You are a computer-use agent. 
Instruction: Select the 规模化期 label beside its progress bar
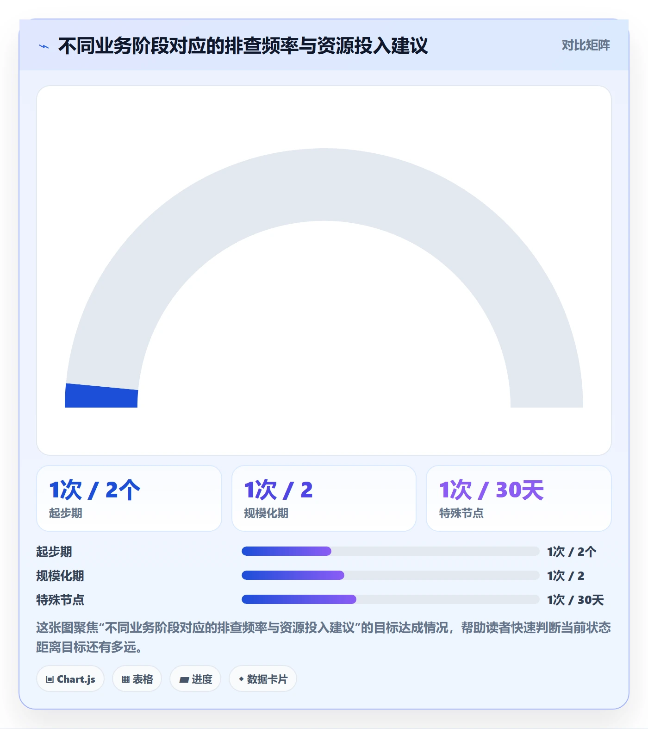[x=60, y=576]
